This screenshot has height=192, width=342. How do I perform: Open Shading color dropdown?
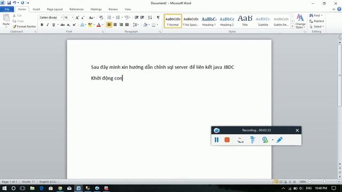click(x=149, y=25)
